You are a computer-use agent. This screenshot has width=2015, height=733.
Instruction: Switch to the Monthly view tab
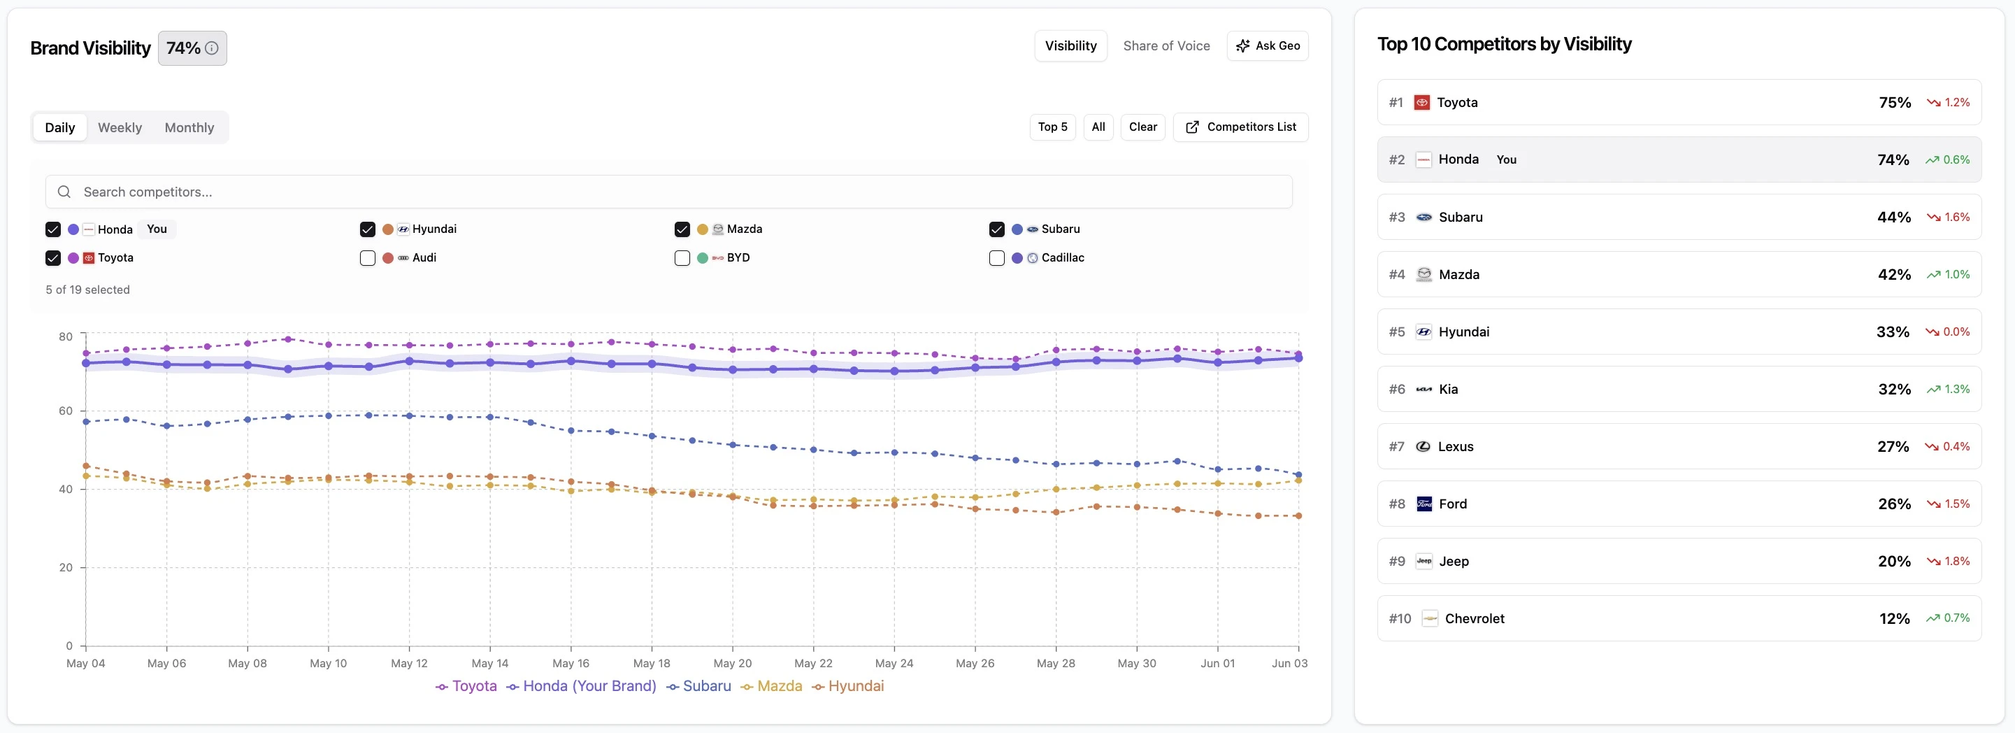point(189,127)
